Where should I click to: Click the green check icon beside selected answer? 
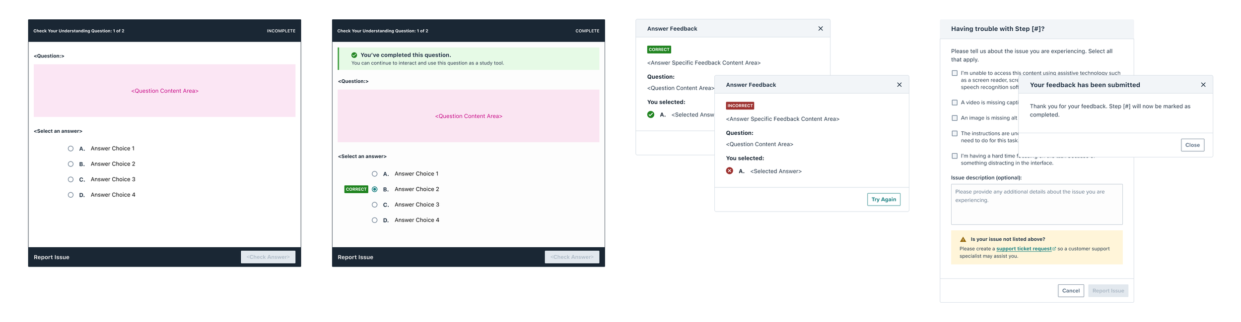[x=650, y=114]
